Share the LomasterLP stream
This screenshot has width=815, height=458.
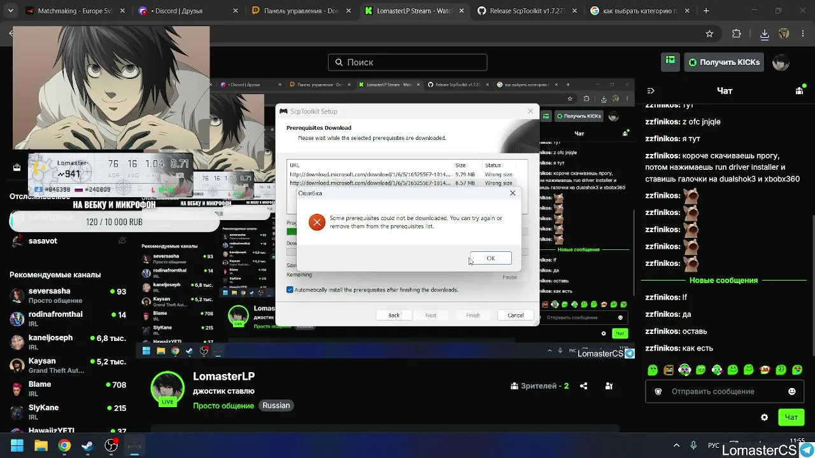[x=583, y=386]
